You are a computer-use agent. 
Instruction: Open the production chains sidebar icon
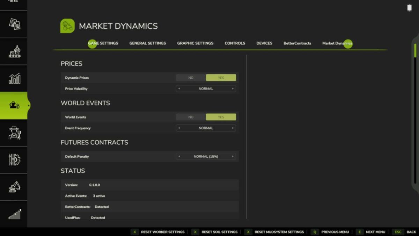(13, 51)
